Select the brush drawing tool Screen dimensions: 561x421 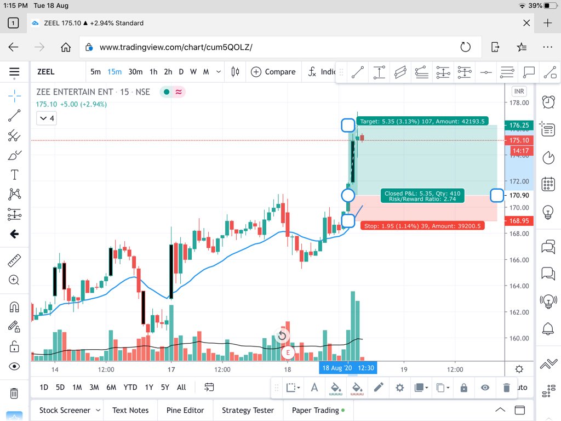point(14,155)
